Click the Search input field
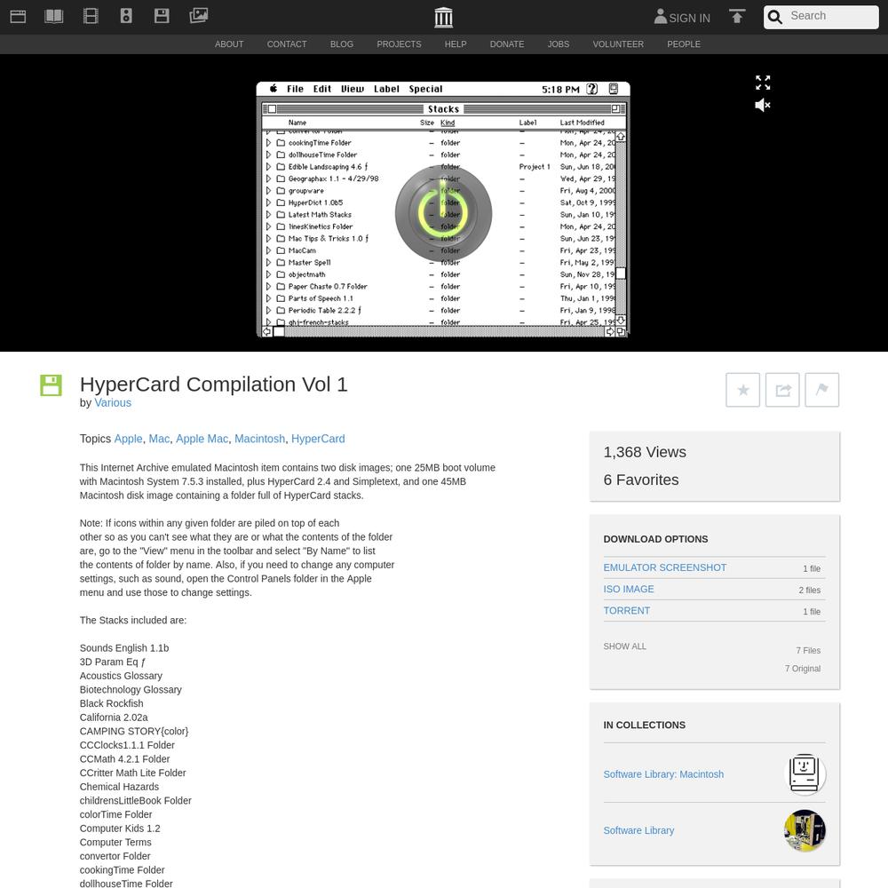This screenshot has width=888, height=888. click(x=832, y=16)
